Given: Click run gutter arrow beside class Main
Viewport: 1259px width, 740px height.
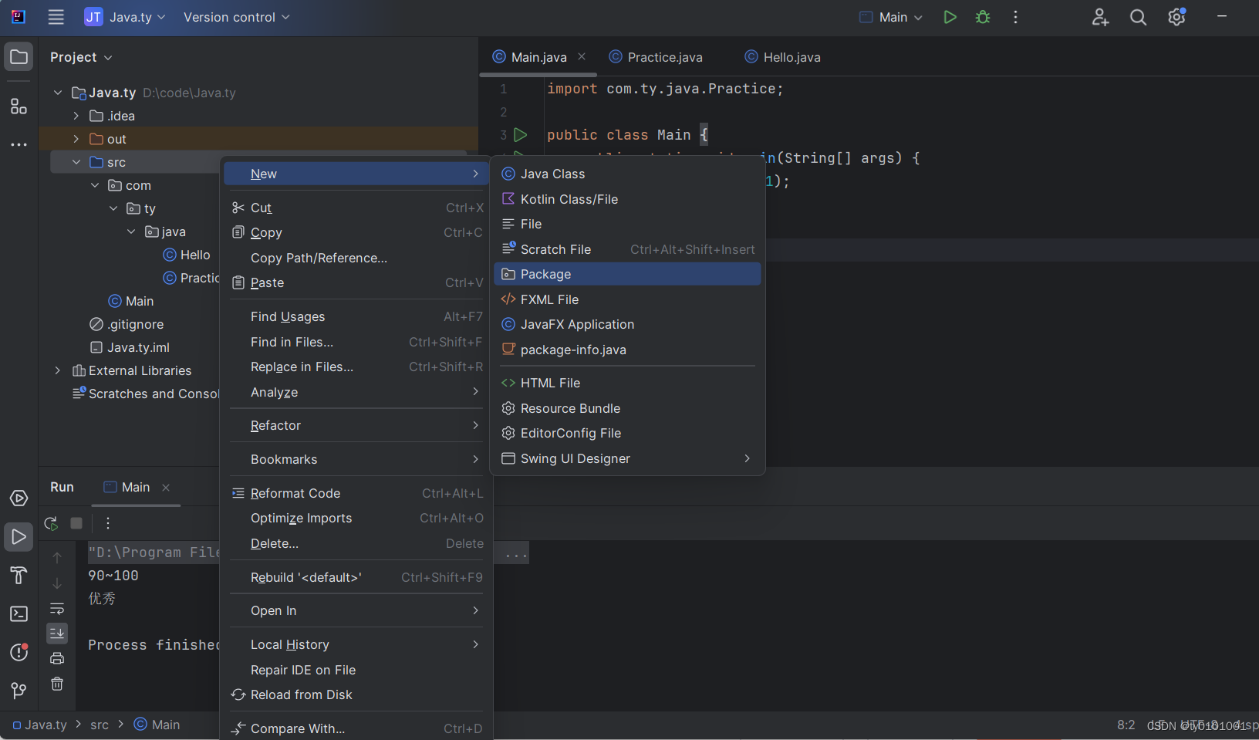Looking at the screenshot, I should 521,135.
